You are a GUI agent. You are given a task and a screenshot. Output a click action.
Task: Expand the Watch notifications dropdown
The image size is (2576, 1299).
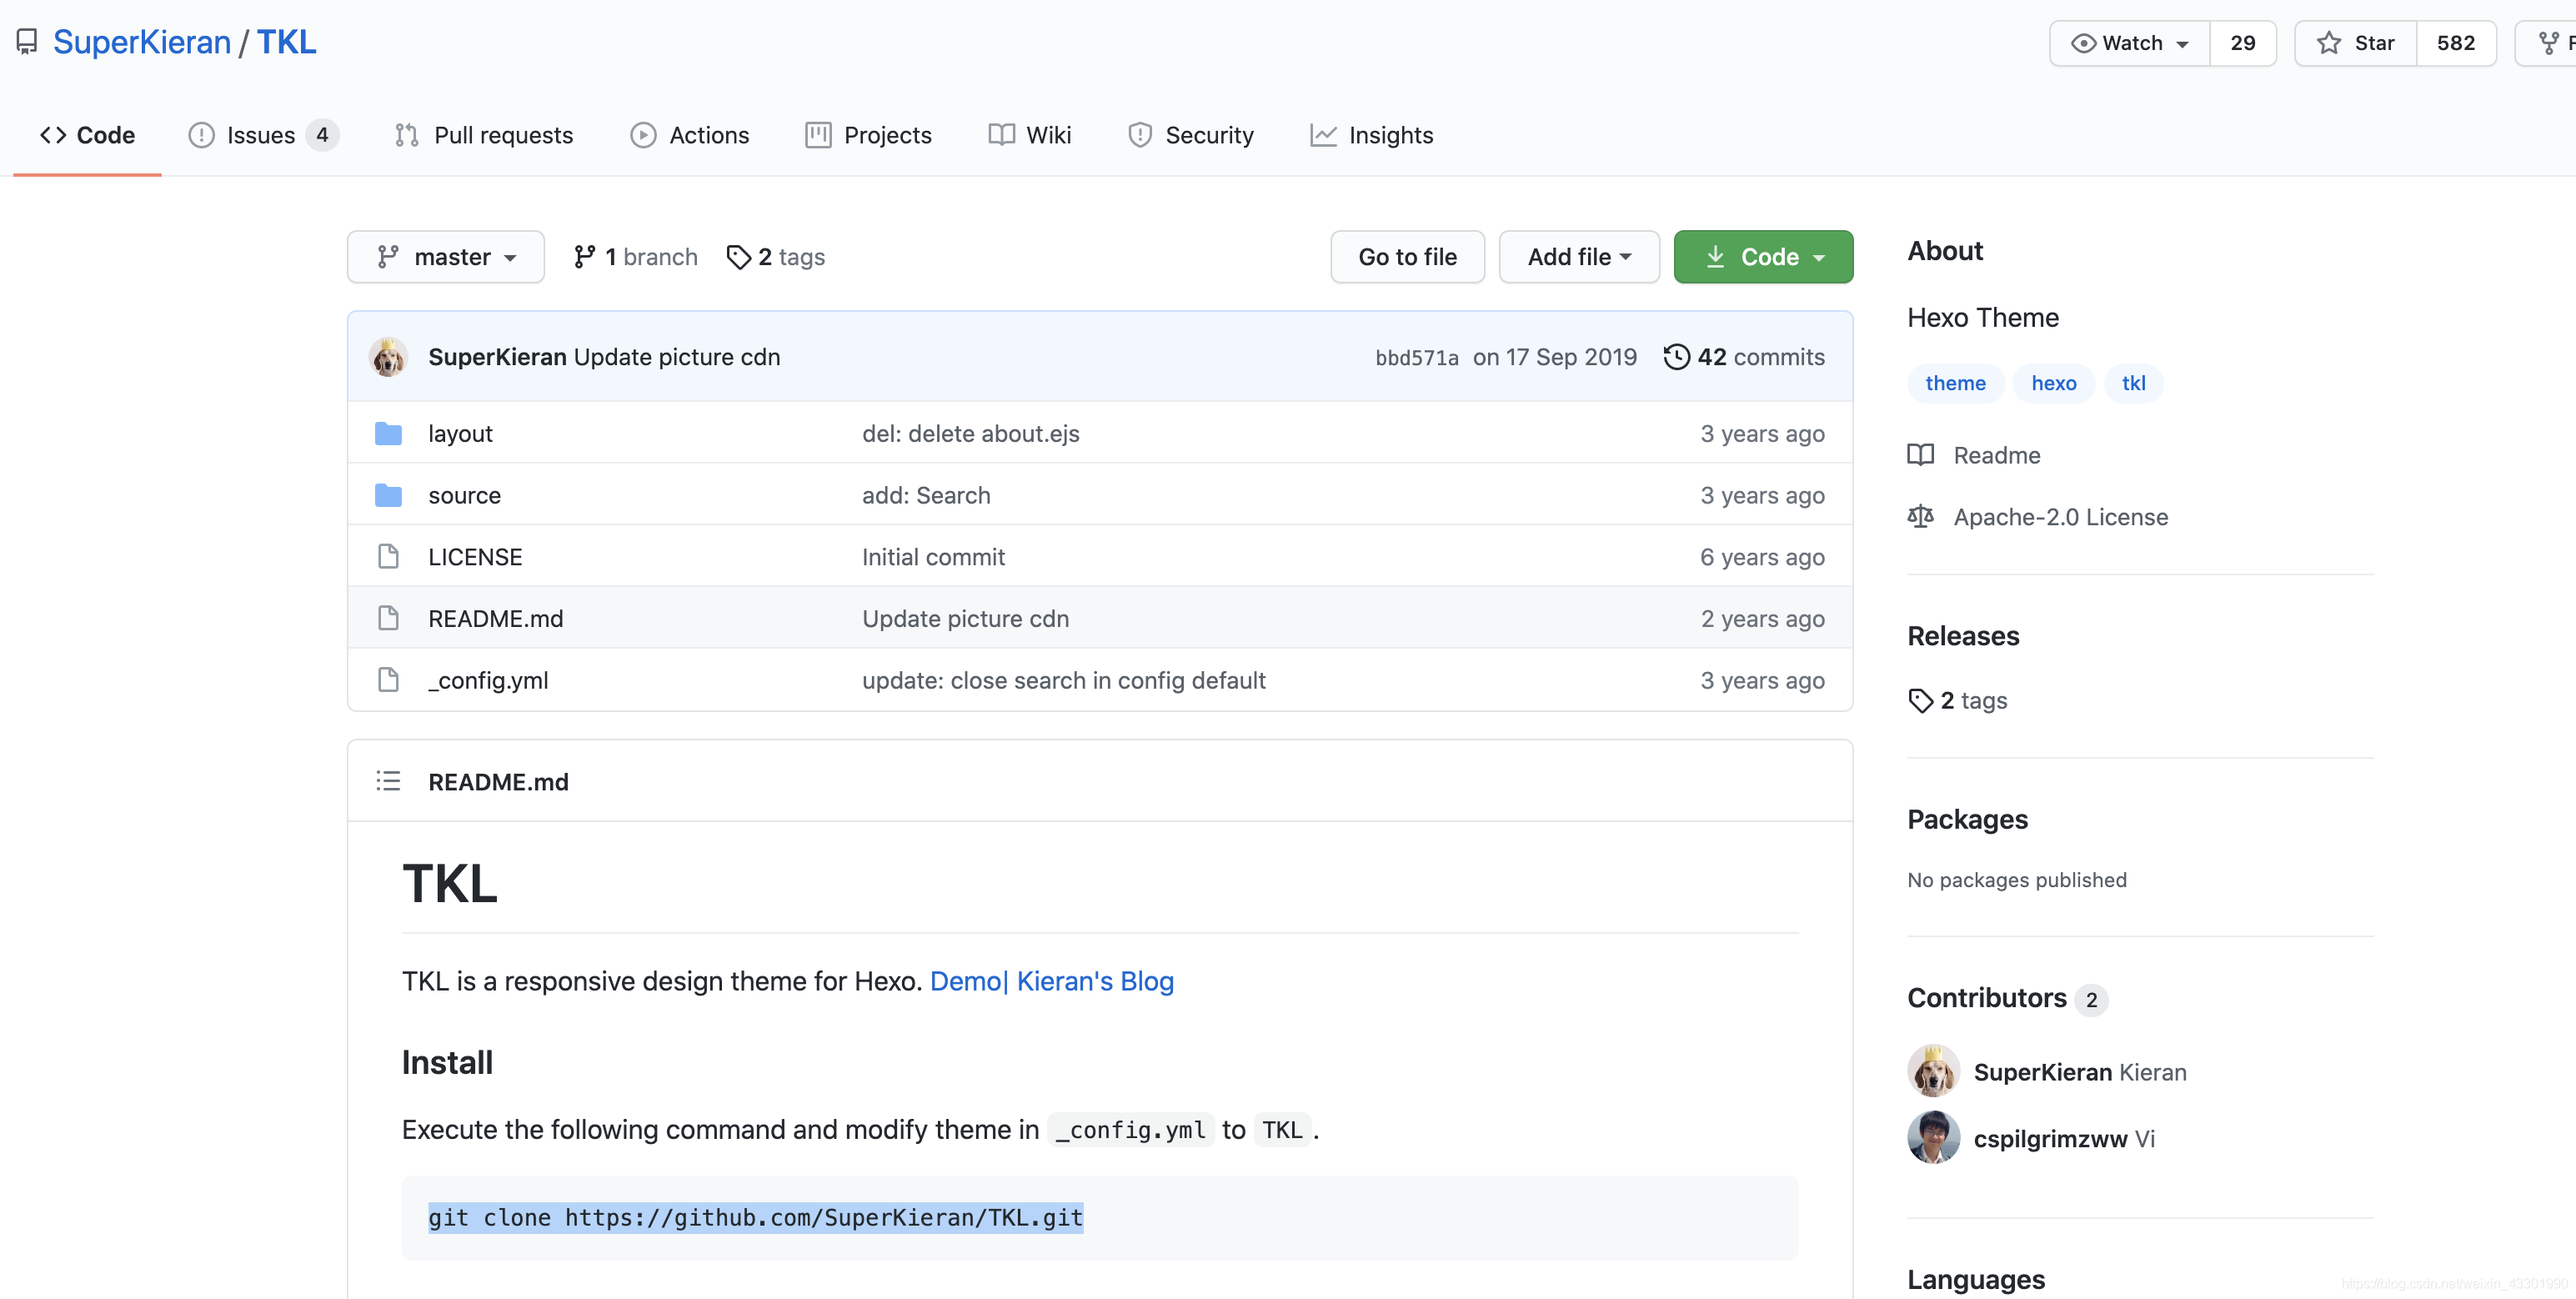point(2129,43)
